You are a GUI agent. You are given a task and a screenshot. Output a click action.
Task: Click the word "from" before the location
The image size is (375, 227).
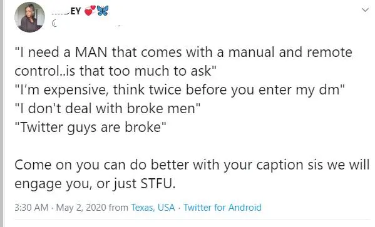[x=118, y=208]
